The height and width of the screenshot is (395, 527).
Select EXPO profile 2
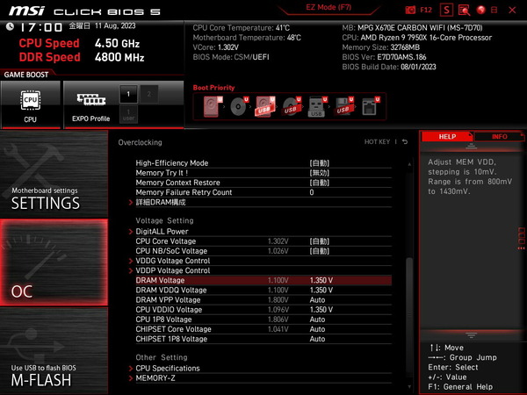(149, 94)
